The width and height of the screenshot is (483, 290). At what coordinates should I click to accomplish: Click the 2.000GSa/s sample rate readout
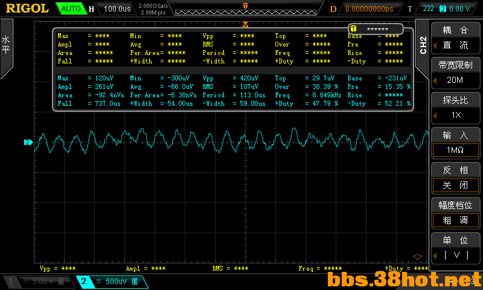[x=153, y=6]
